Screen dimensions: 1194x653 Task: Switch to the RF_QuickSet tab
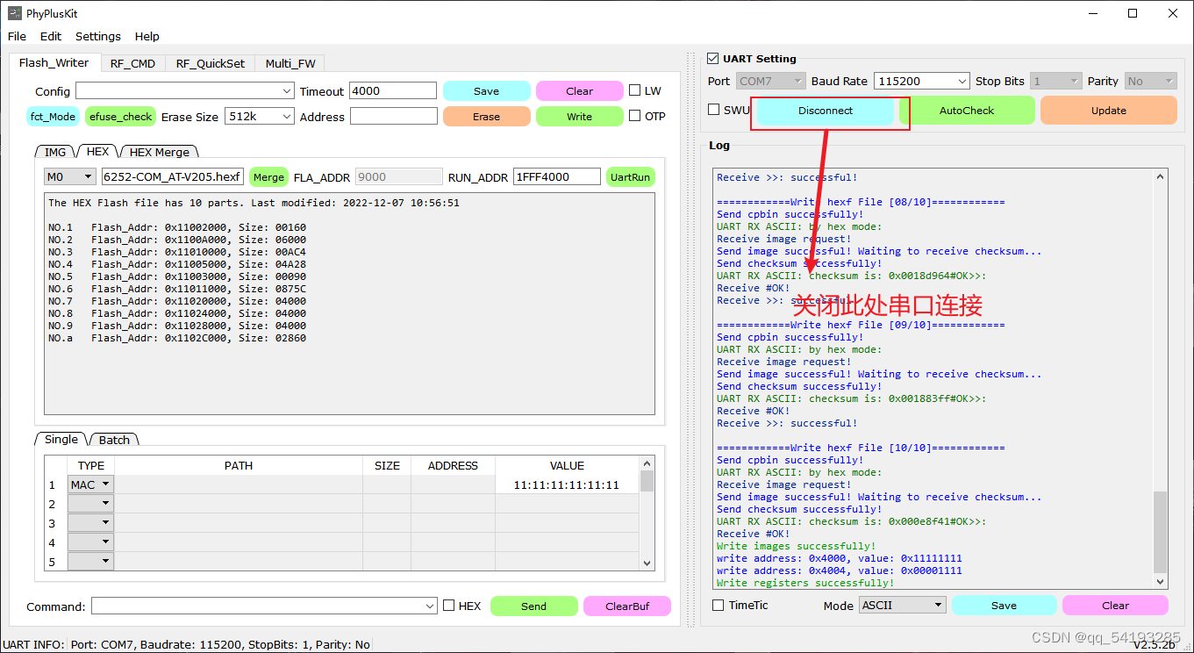click(x=211, y=63)
